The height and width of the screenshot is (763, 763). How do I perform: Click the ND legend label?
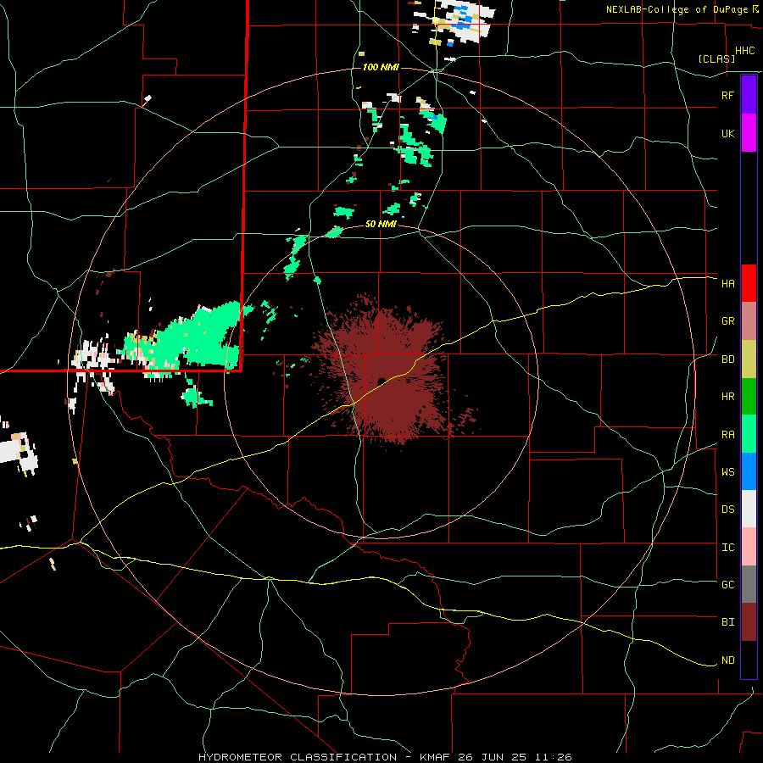(x=727, y=660)
